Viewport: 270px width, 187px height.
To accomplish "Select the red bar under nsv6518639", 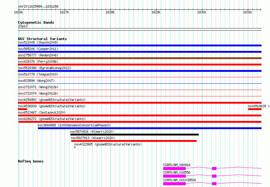I will point(255,109).
